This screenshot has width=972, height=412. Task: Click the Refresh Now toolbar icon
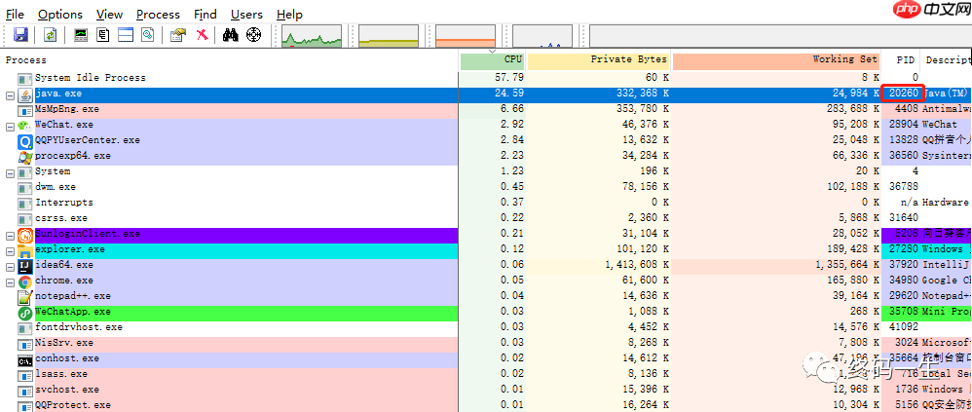(50, 35)
